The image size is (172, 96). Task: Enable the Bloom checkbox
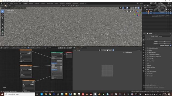[x=148, y=50]
